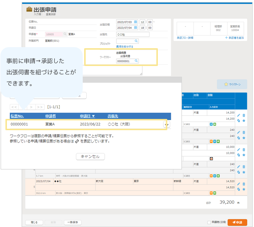This screenshot has height=227, width=254.
Task: Submit with the orange 申請 button
Action: pos(237,222)
